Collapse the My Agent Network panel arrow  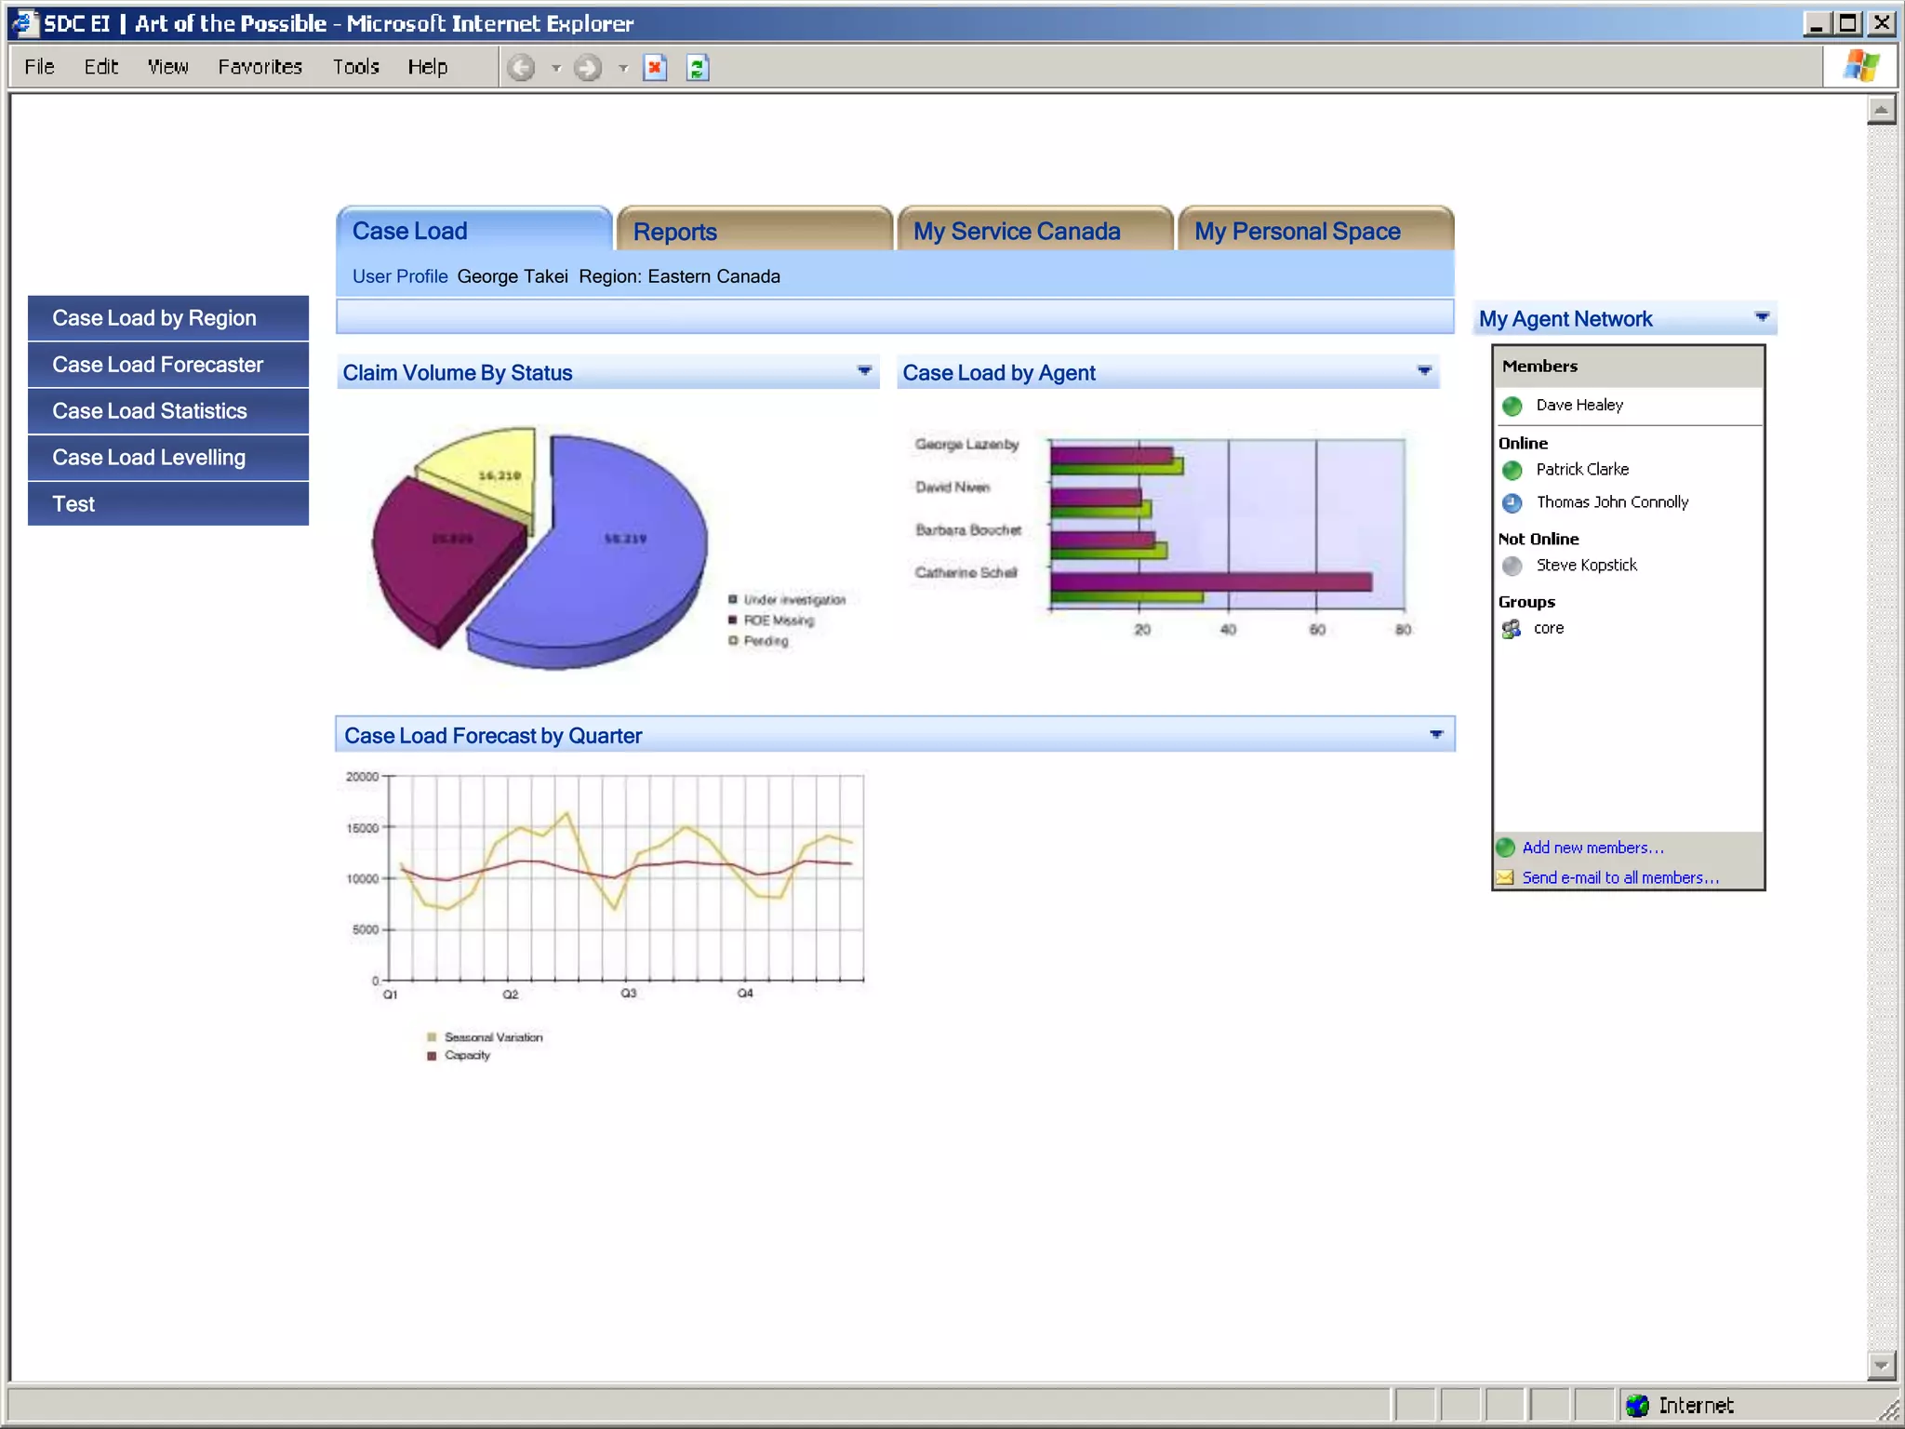coord(1762,317)
